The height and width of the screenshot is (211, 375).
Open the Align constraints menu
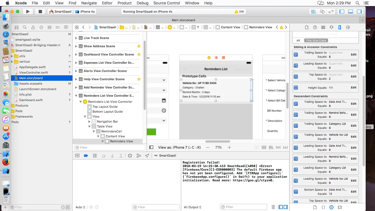271,147
